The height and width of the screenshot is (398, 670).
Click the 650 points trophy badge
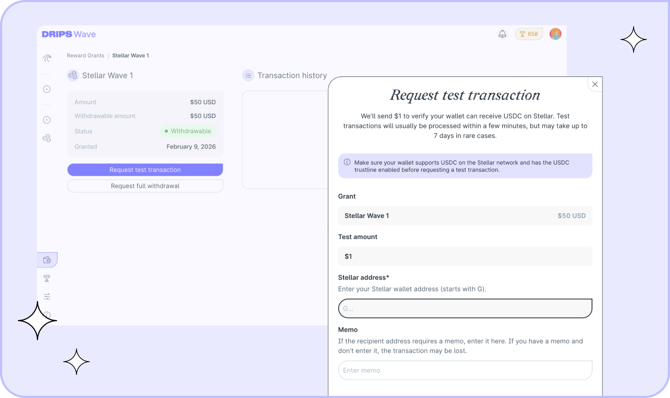pos(529,34)
